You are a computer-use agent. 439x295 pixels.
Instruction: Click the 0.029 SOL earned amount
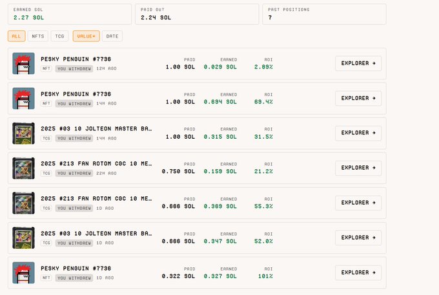(220, 67)
